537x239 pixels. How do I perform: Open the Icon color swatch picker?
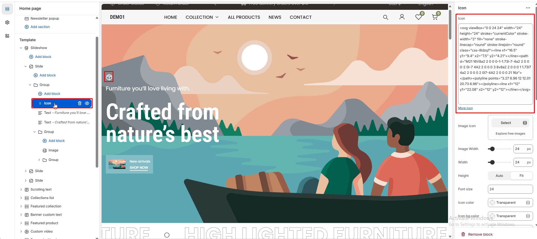point(510,203)
